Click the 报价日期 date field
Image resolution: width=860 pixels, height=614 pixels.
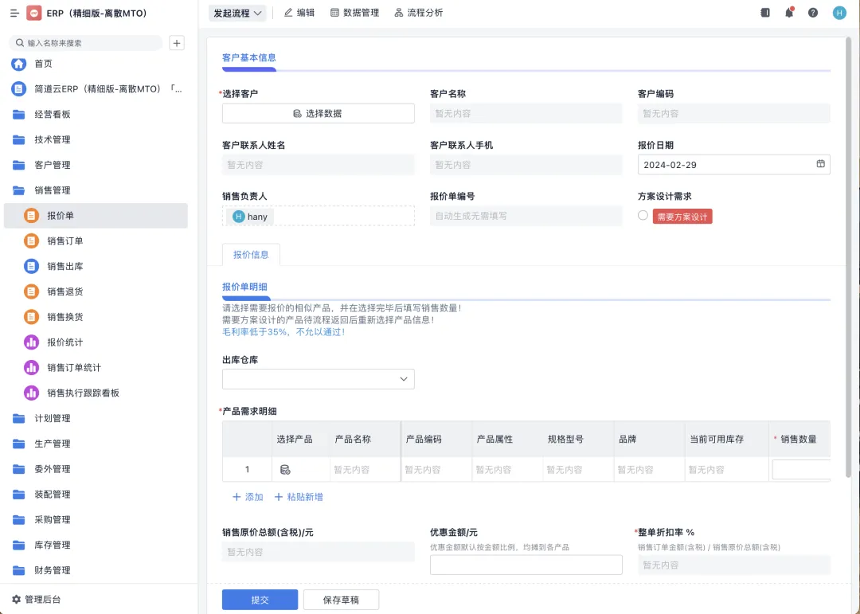point(734,165)
